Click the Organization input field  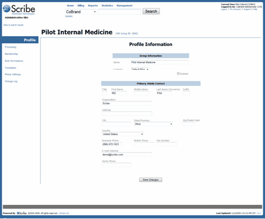tap(127, 103)
